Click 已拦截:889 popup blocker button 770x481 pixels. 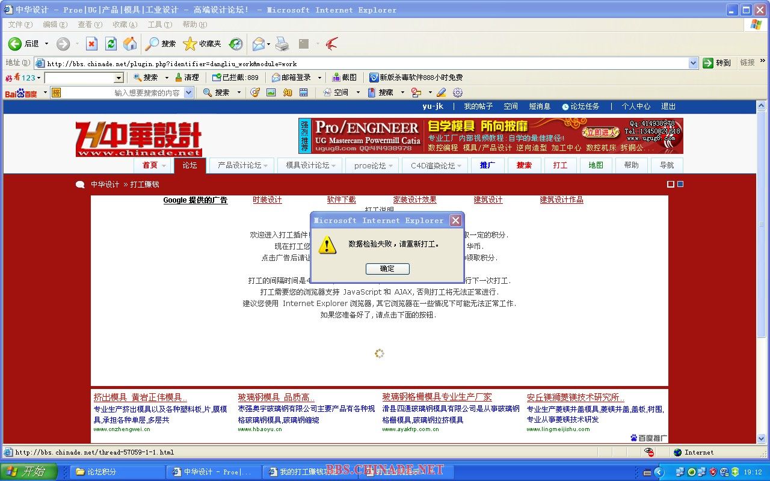point(235,78)
